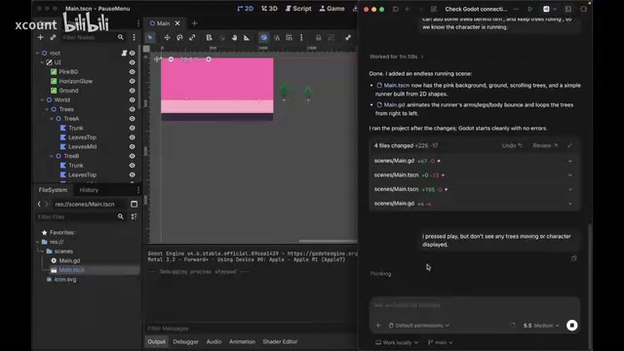Toggle Grid Snap in viewport toolbar
The width and height of the screenshot is (624, 351).
point(289,37)
